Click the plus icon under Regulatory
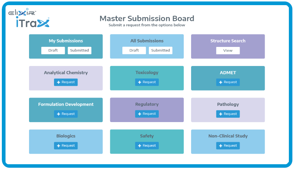Viewport: 294px width, 169px height. 140,114
